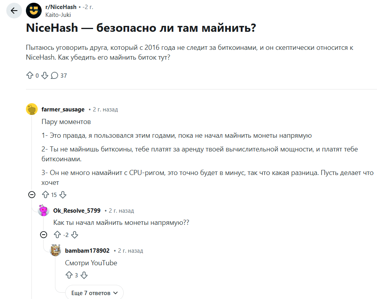This screenshot has height=299, width=377.
Task: Open farmer_sausage's user profile
Action: 63,109
